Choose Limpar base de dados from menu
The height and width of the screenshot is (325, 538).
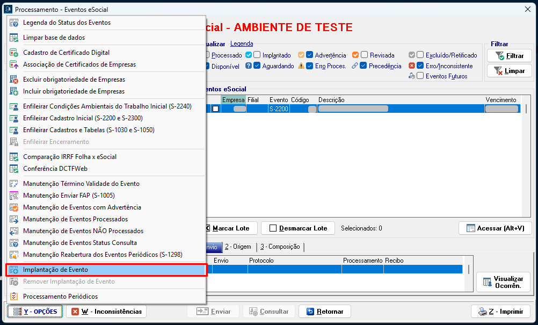click(x=54, y=38)
